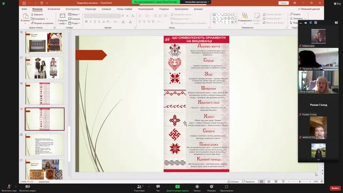The width and height of the screenshot is (343, 193).
Task: Click the font color (A) button
Action: 130,21
